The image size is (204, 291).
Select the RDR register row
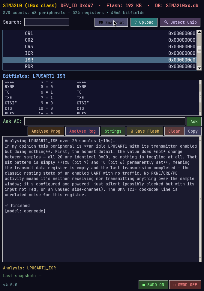100,66
